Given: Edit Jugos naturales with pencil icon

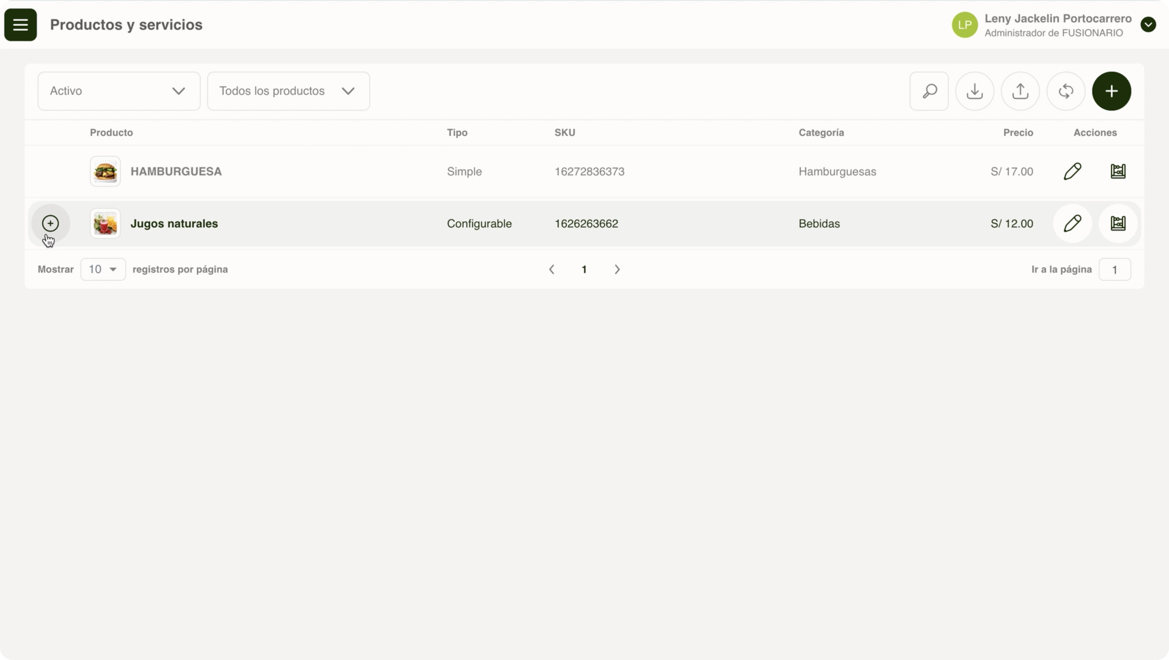Looking at the screenshot, I should coord(1072,224).
